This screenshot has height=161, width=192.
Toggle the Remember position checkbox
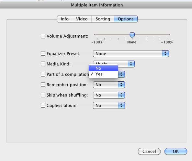click(43, 85)
